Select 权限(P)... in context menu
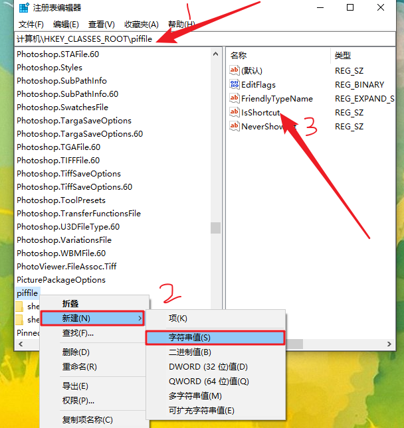Image resolution: width=404 pixels, height=428 pixels. point(78,400)
